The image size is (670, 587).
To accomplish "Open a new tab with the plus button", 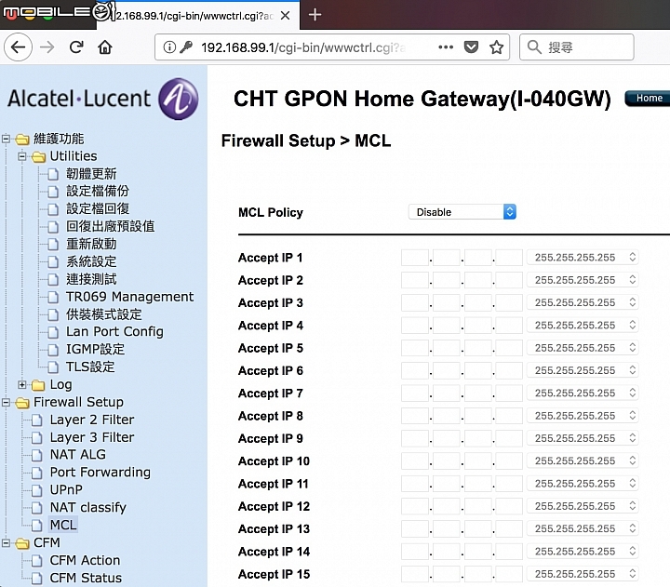I will [315, 15].
